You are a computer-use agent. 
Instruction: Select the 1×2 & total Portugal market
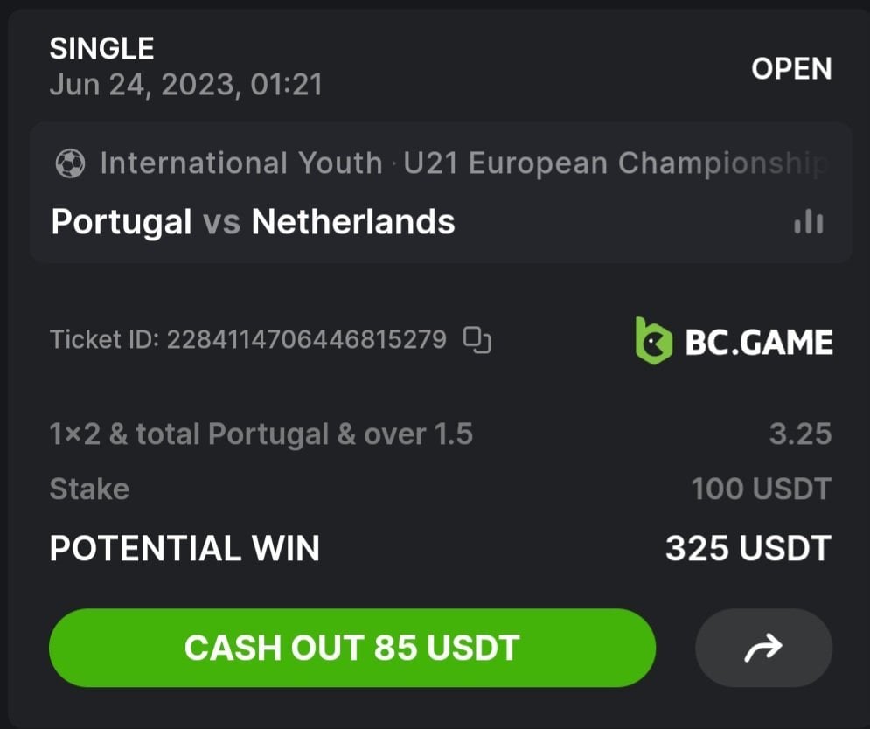[261, 434]
